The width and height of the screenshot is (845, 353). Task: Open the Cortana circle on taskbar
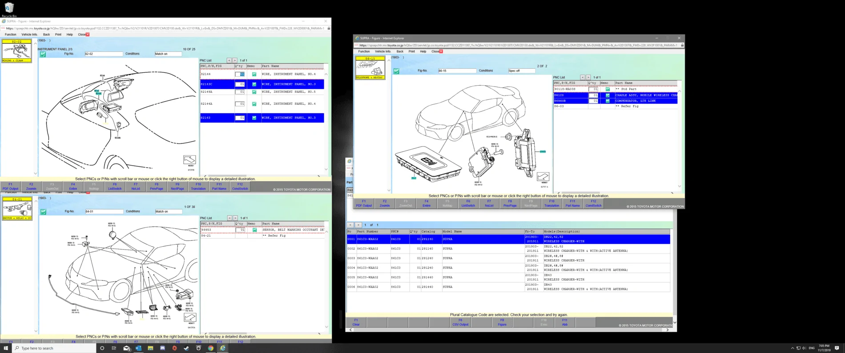[x=102, y=348]
